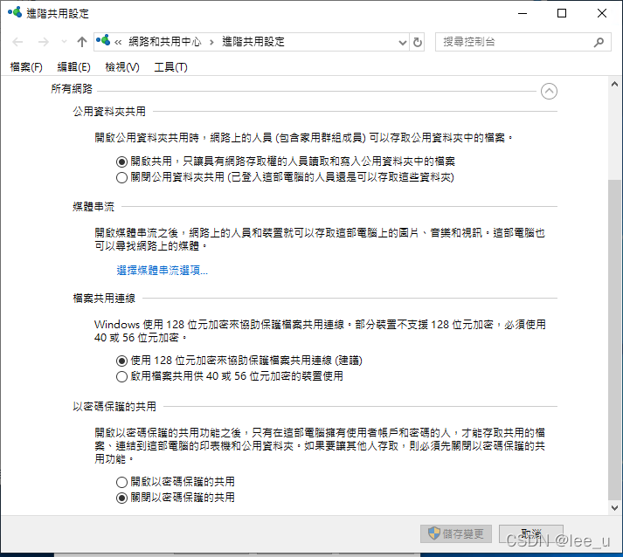The height and width of the screenshot is (557, 623).
Task: Open 選擇媒體串流選項 link
Action: coord(163,271)
